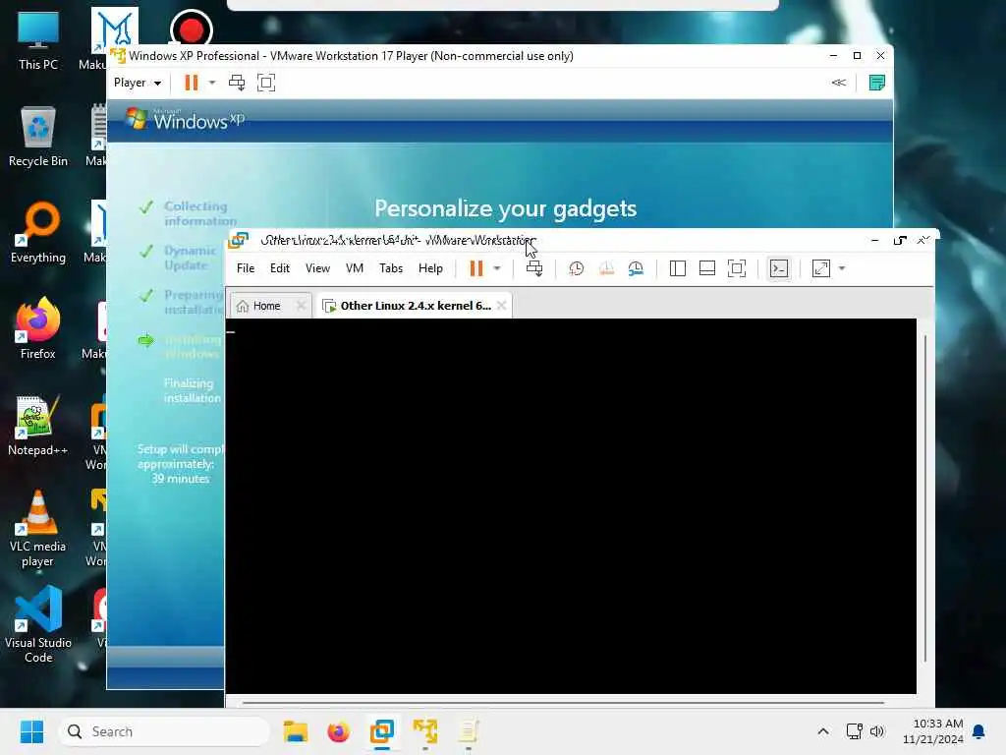Enter full screen in VMware Player

pos(265,83)
